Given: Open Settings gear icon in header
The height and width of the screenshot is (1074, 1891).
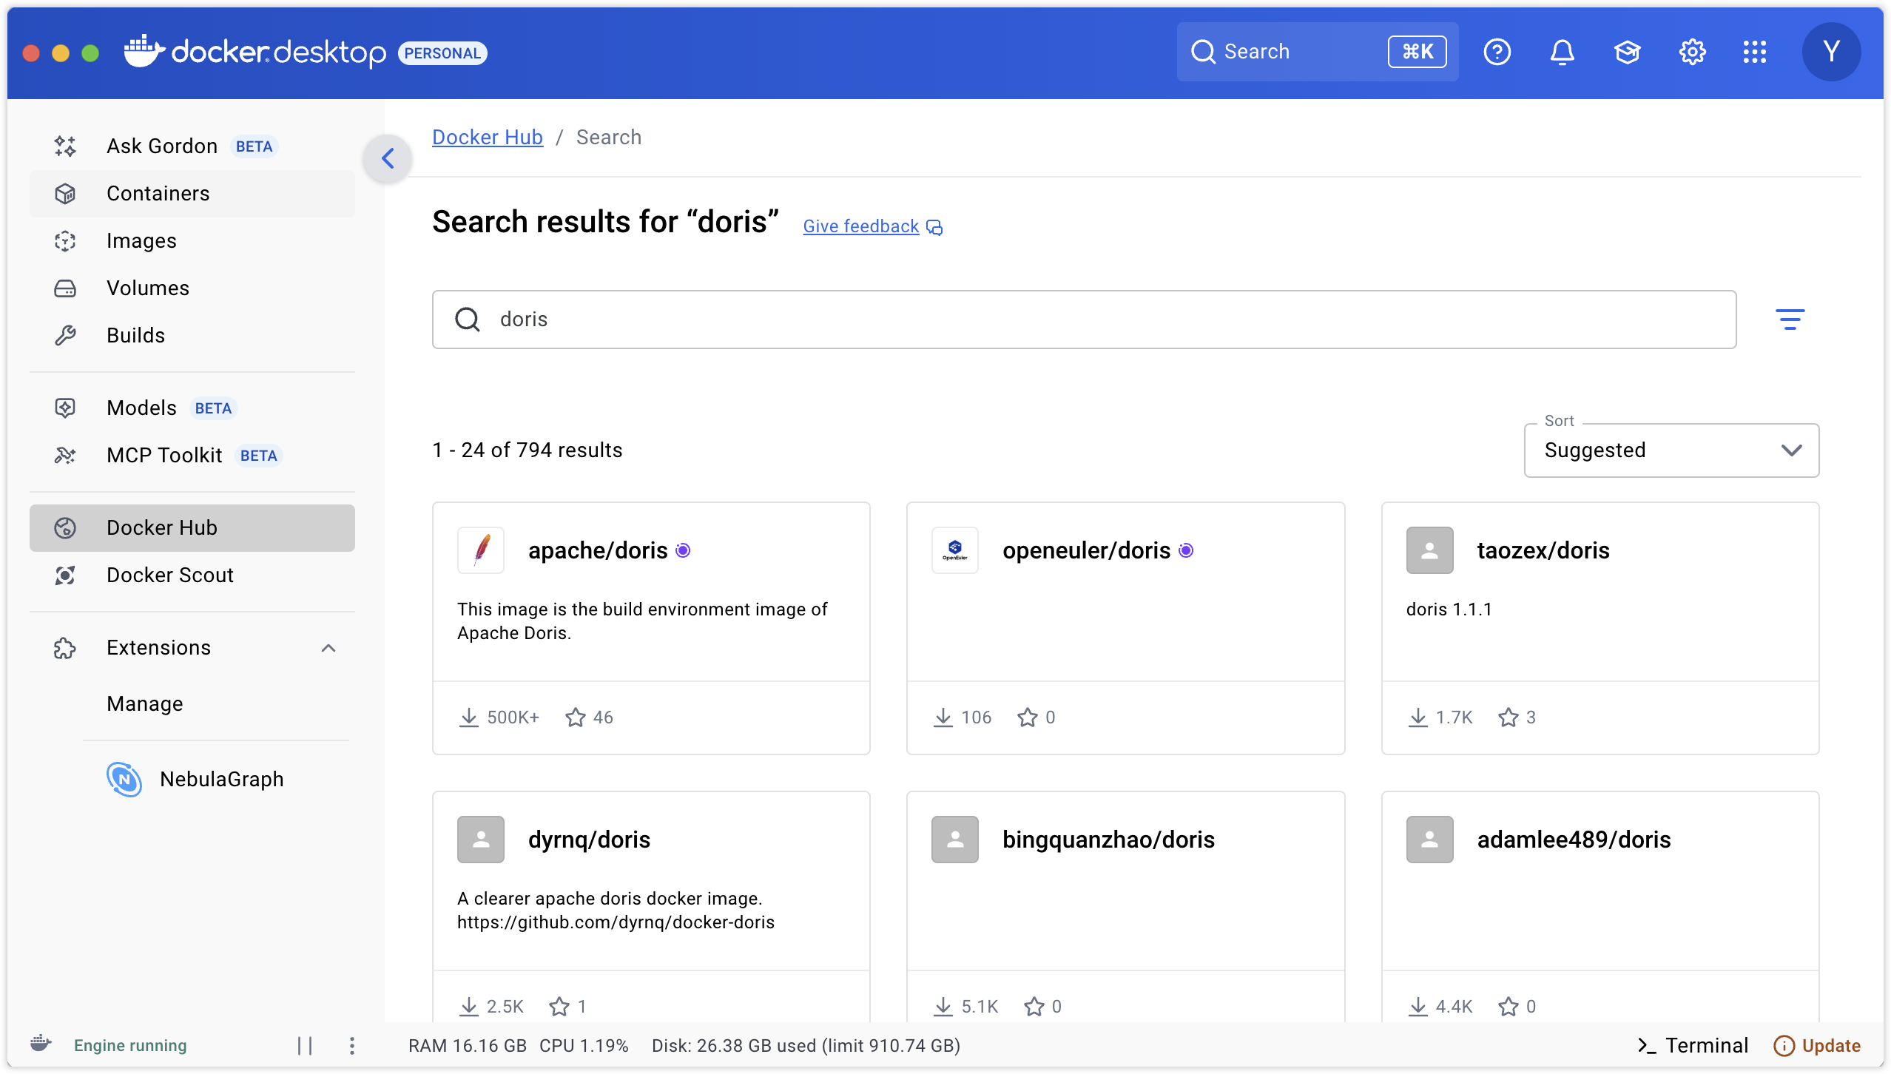Looking at the screenshot, I should (1692, 52).
